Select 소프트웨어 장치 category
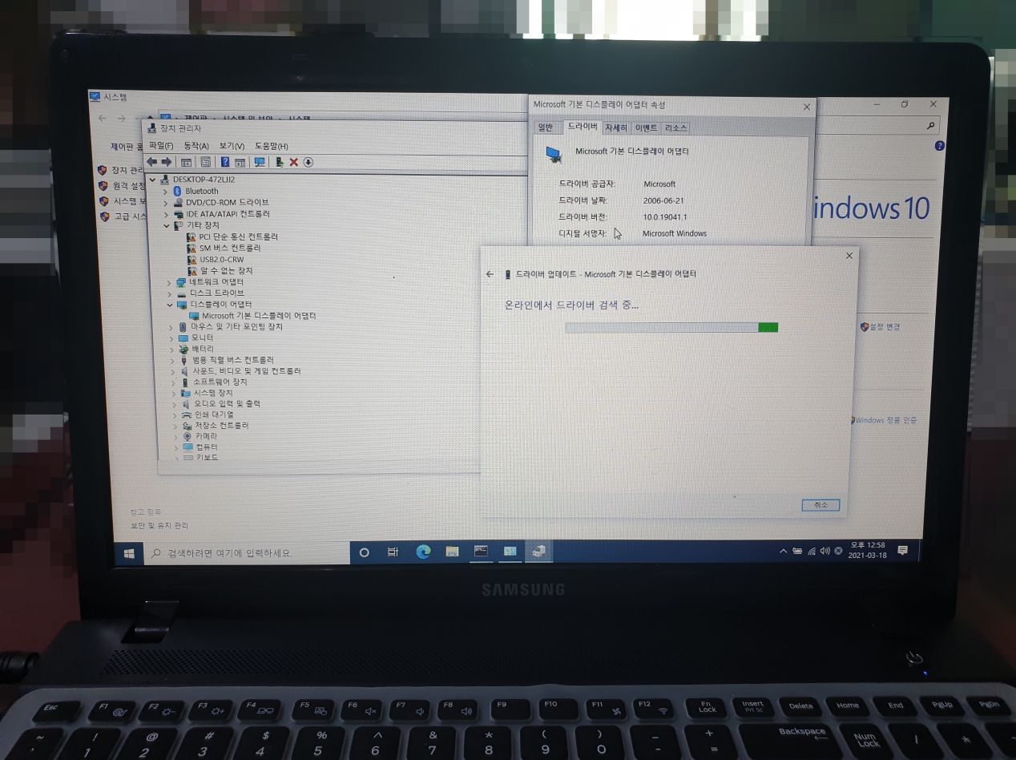1016x760 pixels. (220, 382)
